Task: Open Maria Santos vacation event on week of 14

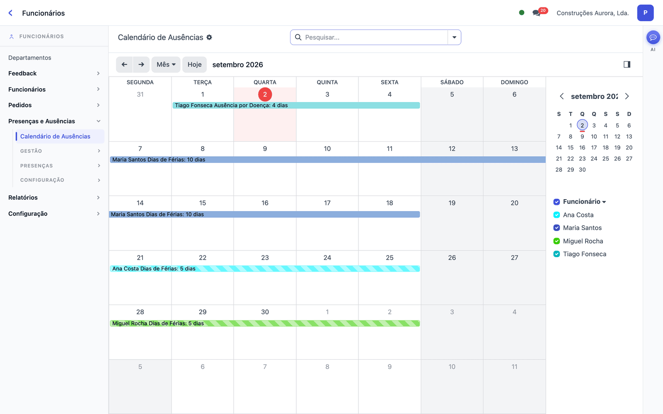Action: point(265,214)
